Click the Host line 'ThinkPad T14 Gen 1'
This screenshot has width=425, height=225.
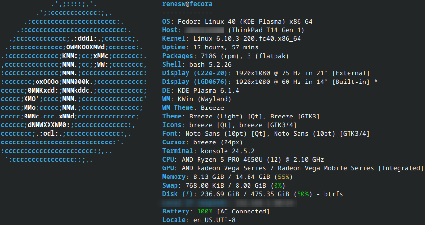point(233,30)
